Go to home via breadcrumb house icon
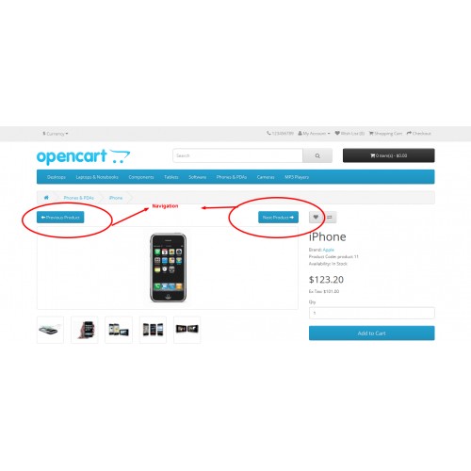This screenshot has width=471, height=471. pyautogui.click(x=46, y=198)
